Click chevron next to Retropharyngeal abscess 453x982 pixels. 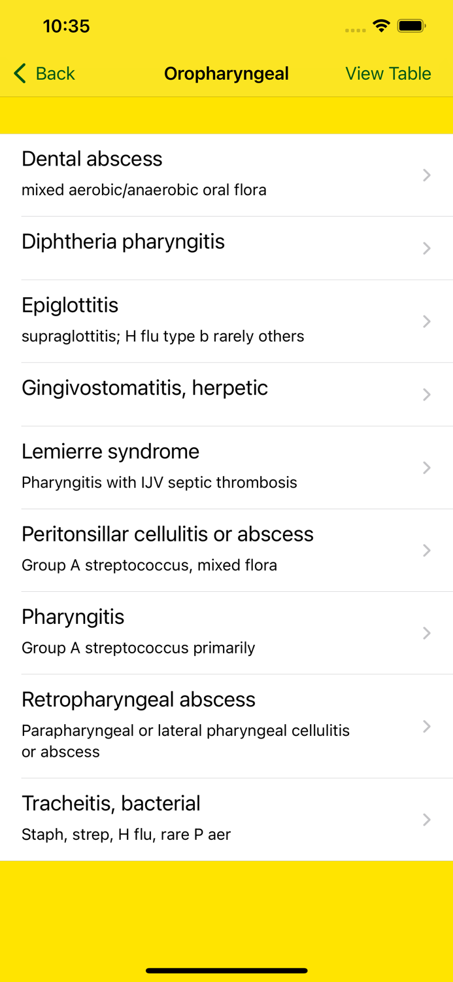[426, 727]
